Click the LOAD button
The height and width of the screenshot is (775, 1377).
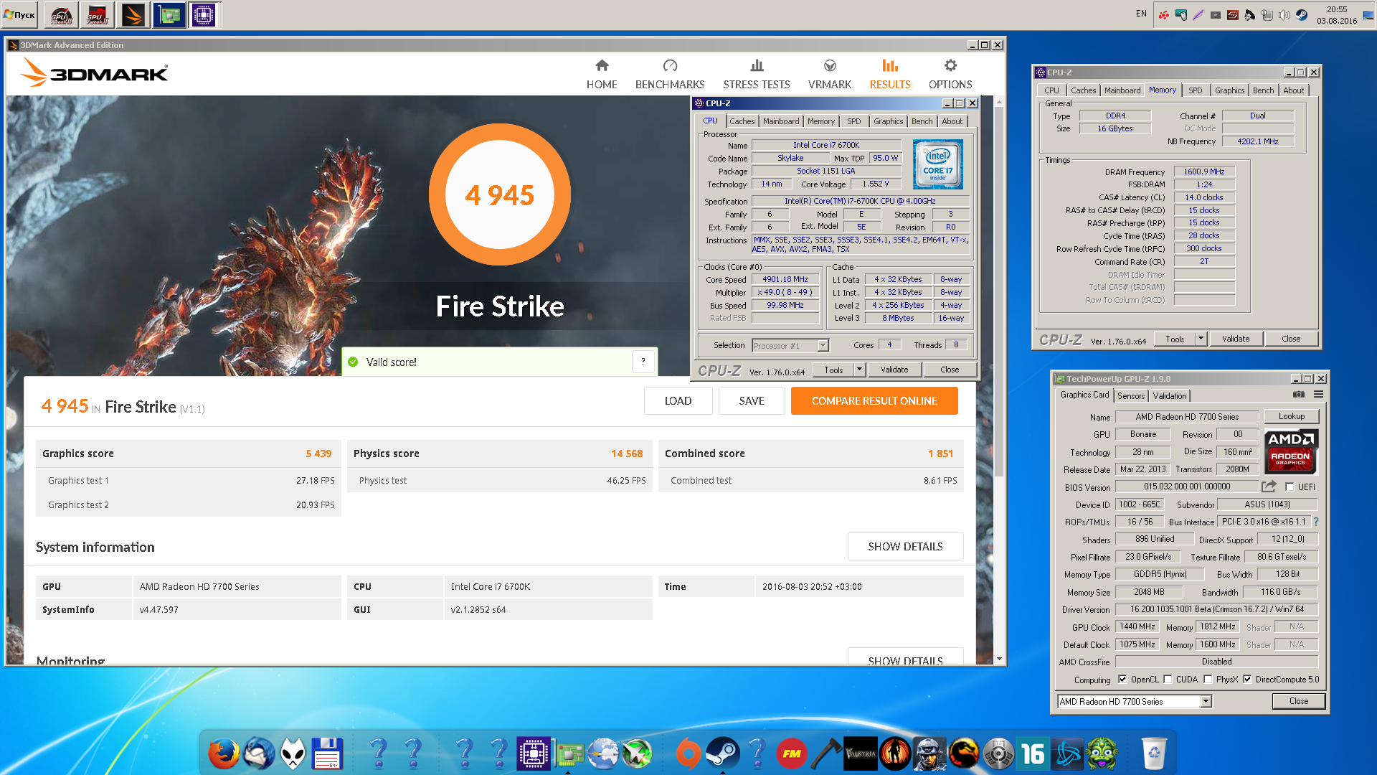coord(678,401)
